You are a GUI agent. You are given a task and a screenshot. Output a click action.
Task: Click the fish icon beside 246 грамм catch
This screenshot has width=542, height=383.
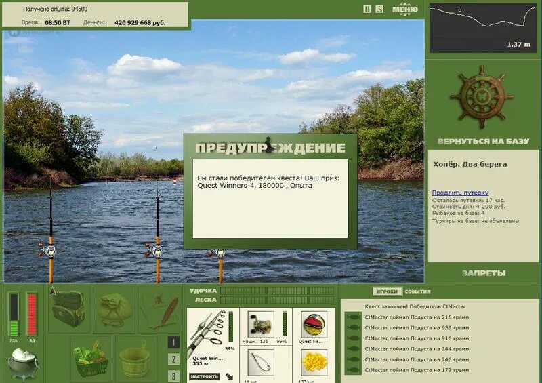click(x=353, y=359)
